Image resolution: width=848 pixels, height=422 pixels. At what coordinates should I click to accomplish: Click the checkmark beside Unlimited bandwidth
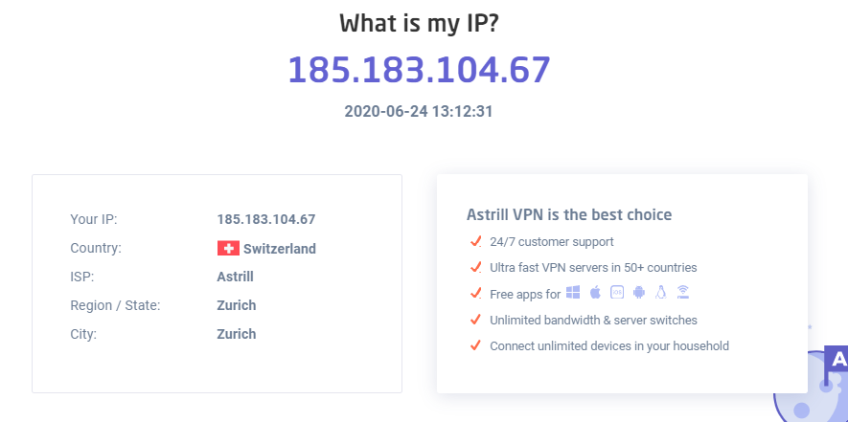tap(476, 320)
